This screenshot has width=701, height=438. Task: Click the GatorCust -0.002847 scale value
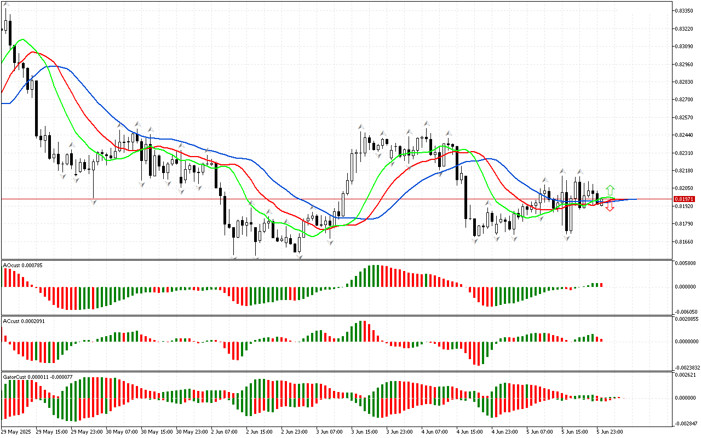687,424
